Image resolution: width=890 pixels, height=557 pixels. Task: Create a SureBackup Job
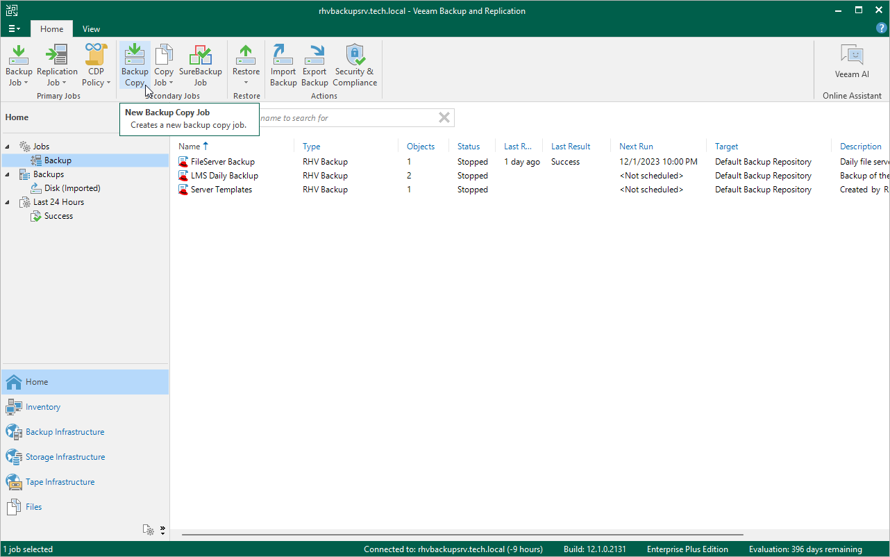tap(201, 65)
